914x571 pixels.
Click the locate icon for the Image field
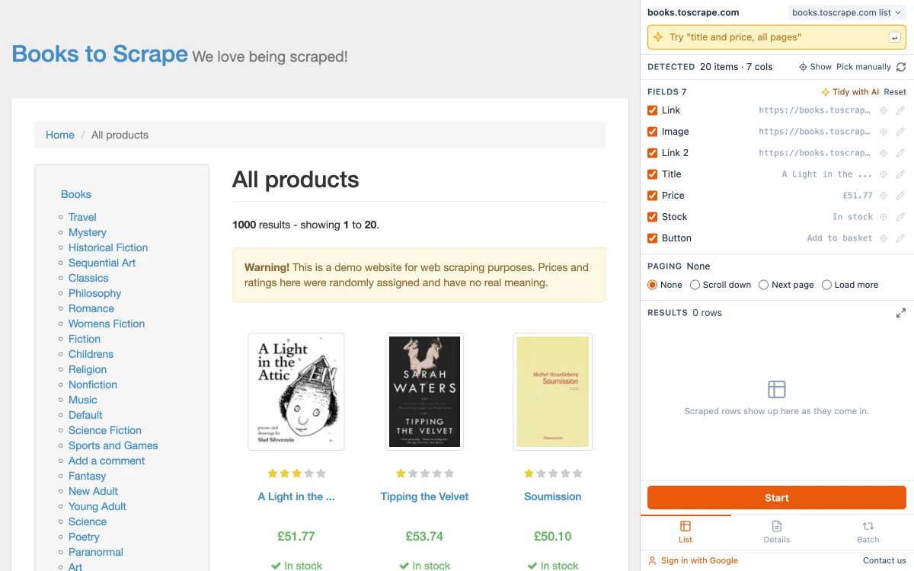pos(884,132)
